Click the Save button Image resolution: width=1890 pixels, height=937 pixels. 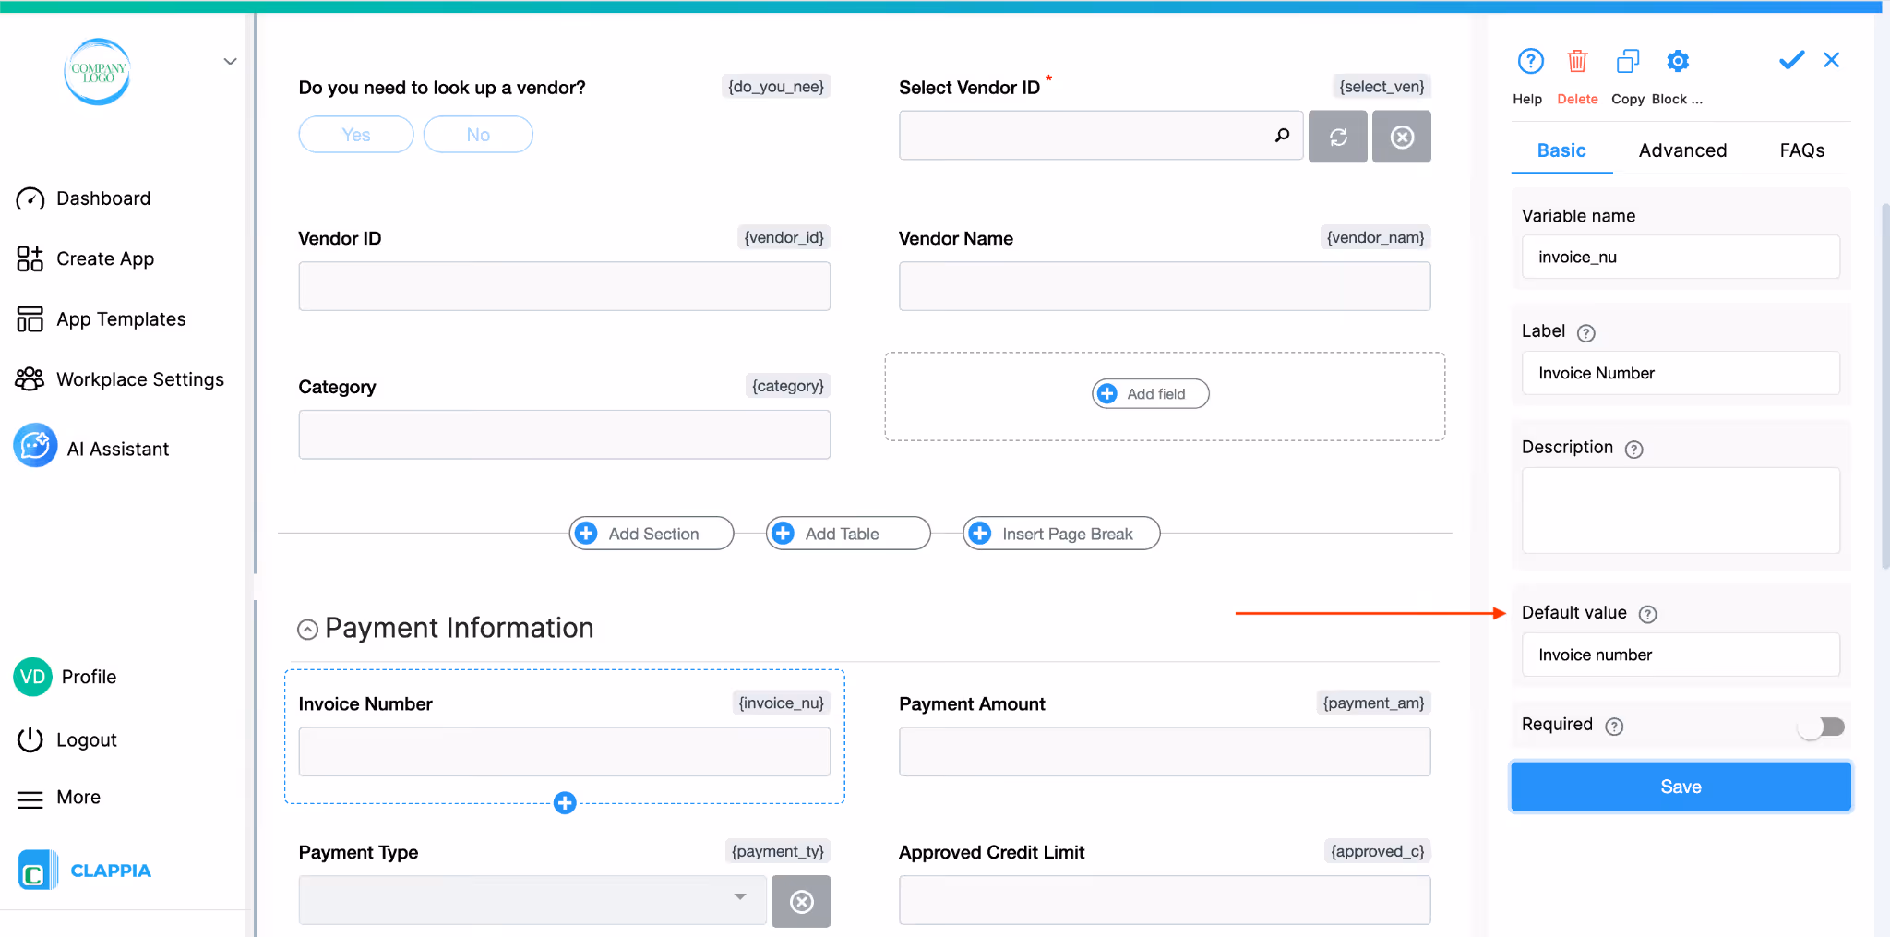coord(1681,787)
